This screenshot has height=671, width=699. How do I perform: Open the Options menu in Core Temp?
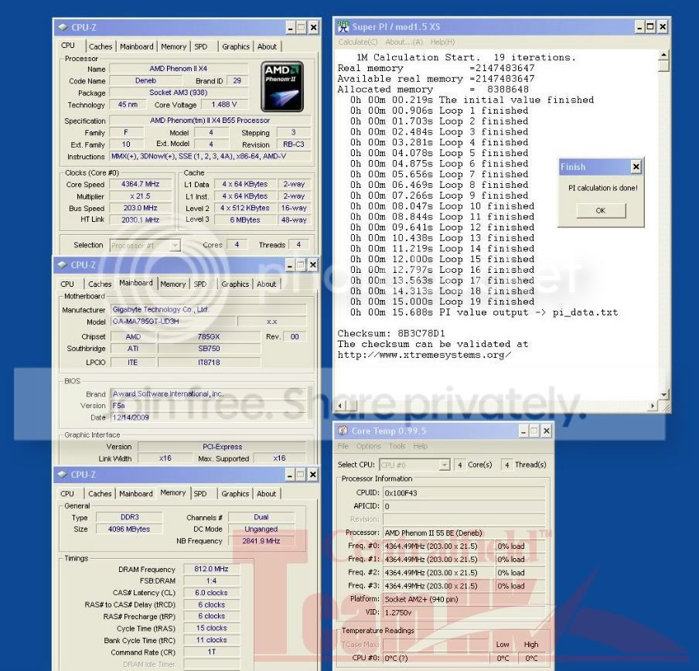coord(369,446)
